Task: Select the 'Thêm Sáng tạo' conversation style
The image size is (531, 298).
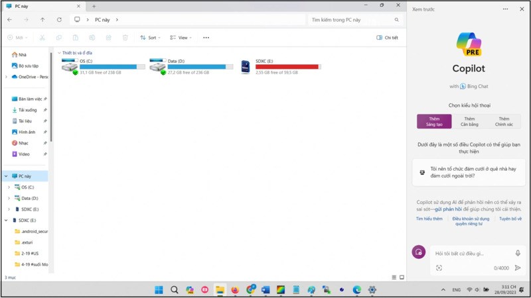Action: pos(434,121)
